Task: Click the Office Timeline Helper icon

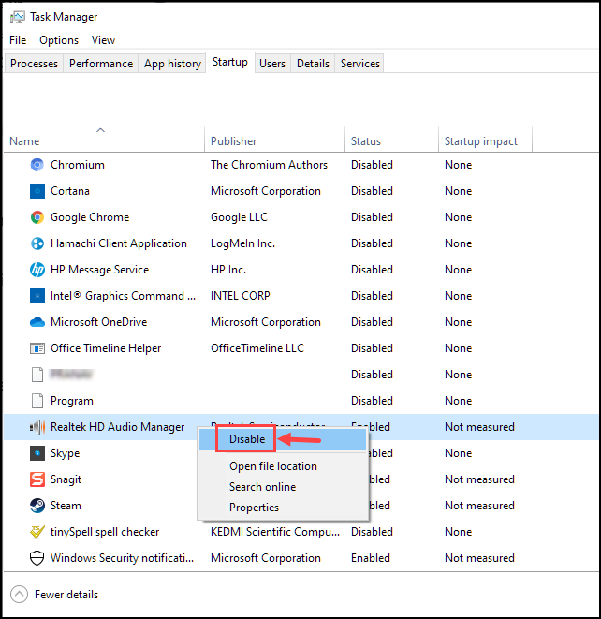Action: tap(37, 348)
